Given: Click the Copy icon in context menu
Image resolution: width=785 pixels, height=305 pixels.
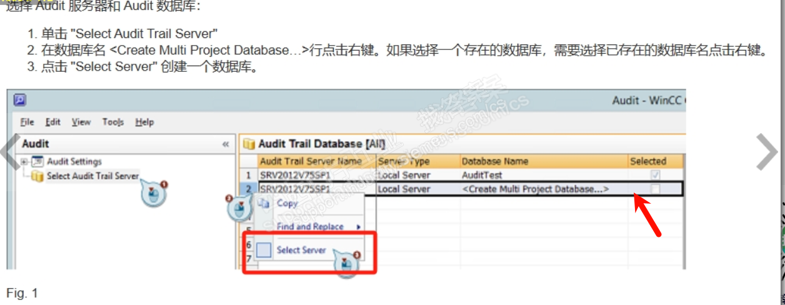Looking at the screenshot, I should [x=263, y=203].
